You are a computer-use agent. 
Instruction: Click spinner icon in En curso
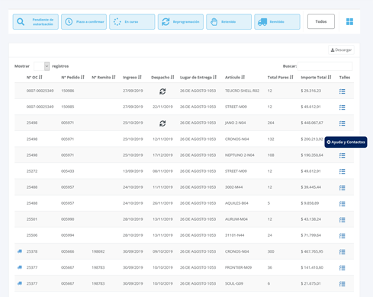pyautogui.click(x=117, y=22)
